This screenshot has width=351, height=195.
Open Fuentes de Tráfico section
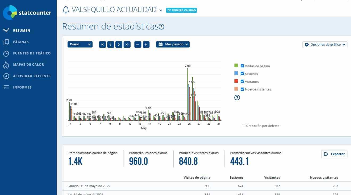pyautogui.click(x=32, y=53)
